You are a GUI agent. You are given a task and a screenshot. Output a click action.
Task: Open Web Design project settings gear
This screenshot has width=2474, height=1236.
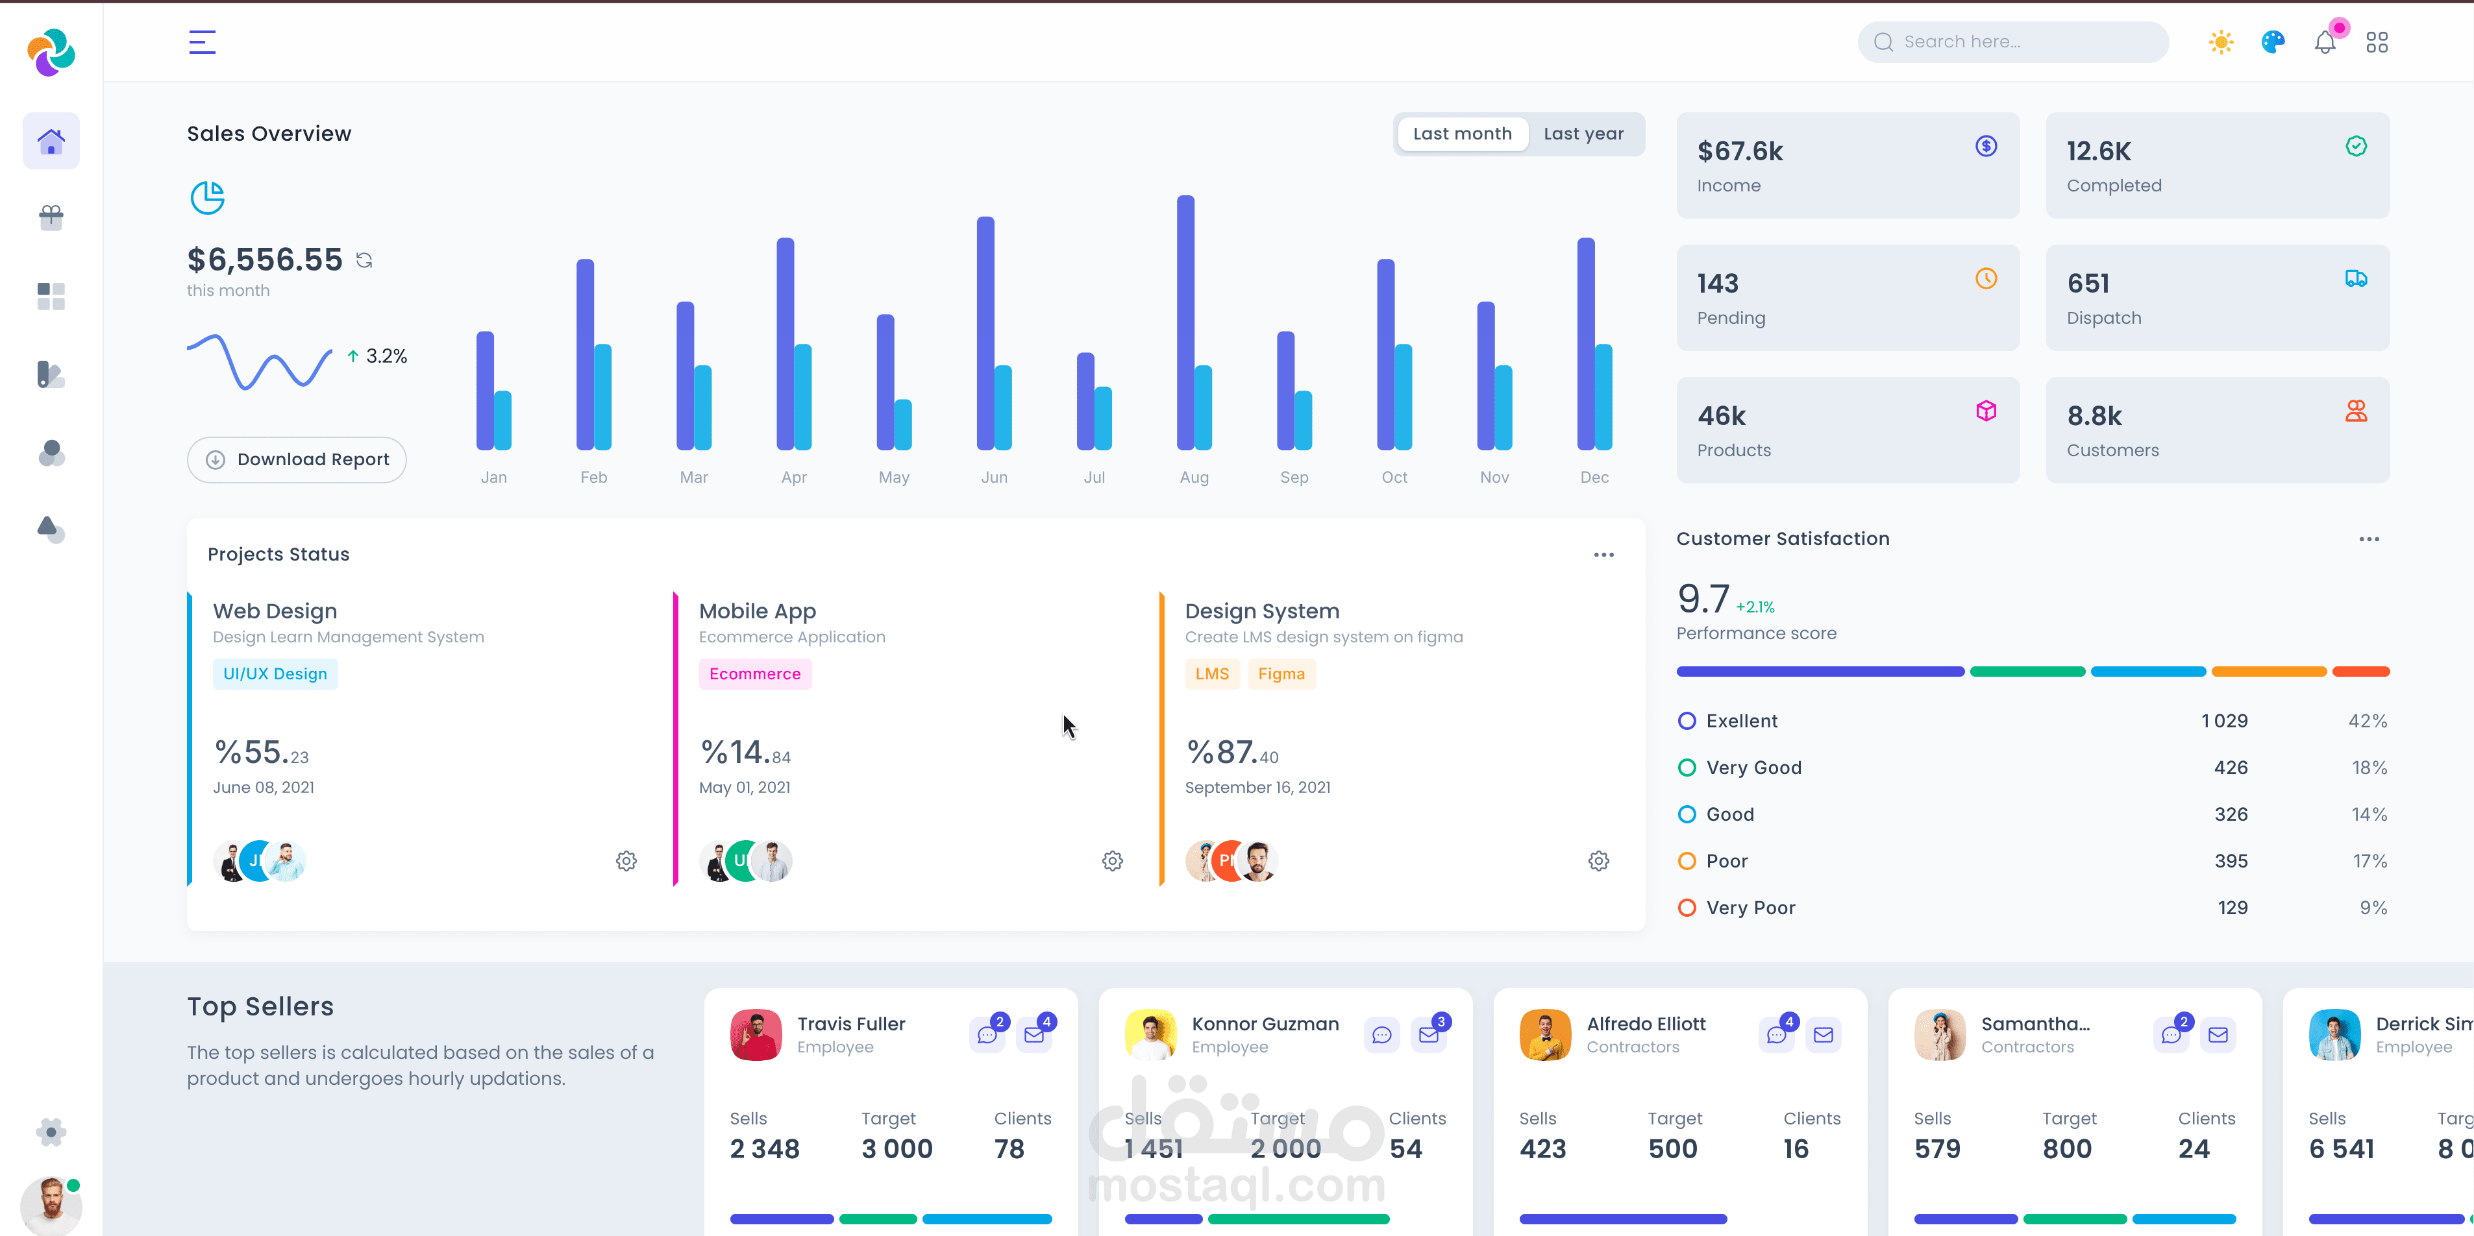pyautogui.click(x=626, y=861)
